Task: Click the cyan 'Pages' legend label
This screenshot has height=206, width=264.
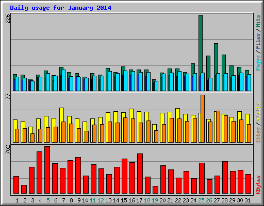Action: [x=258, y=63]
